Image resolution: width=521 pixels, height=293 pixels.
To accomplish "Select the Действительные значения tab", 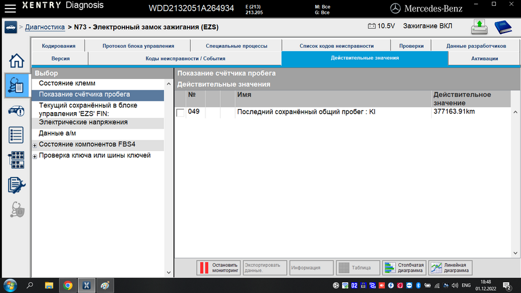I will pos(364,58).
